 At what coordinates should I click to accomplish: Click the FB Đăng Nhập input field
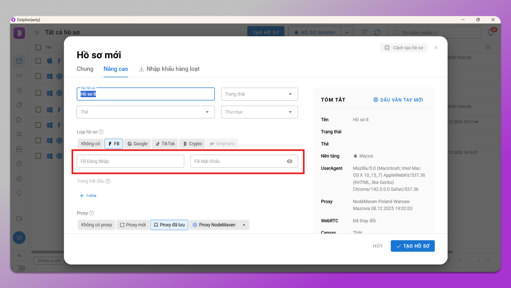[130, 161]
